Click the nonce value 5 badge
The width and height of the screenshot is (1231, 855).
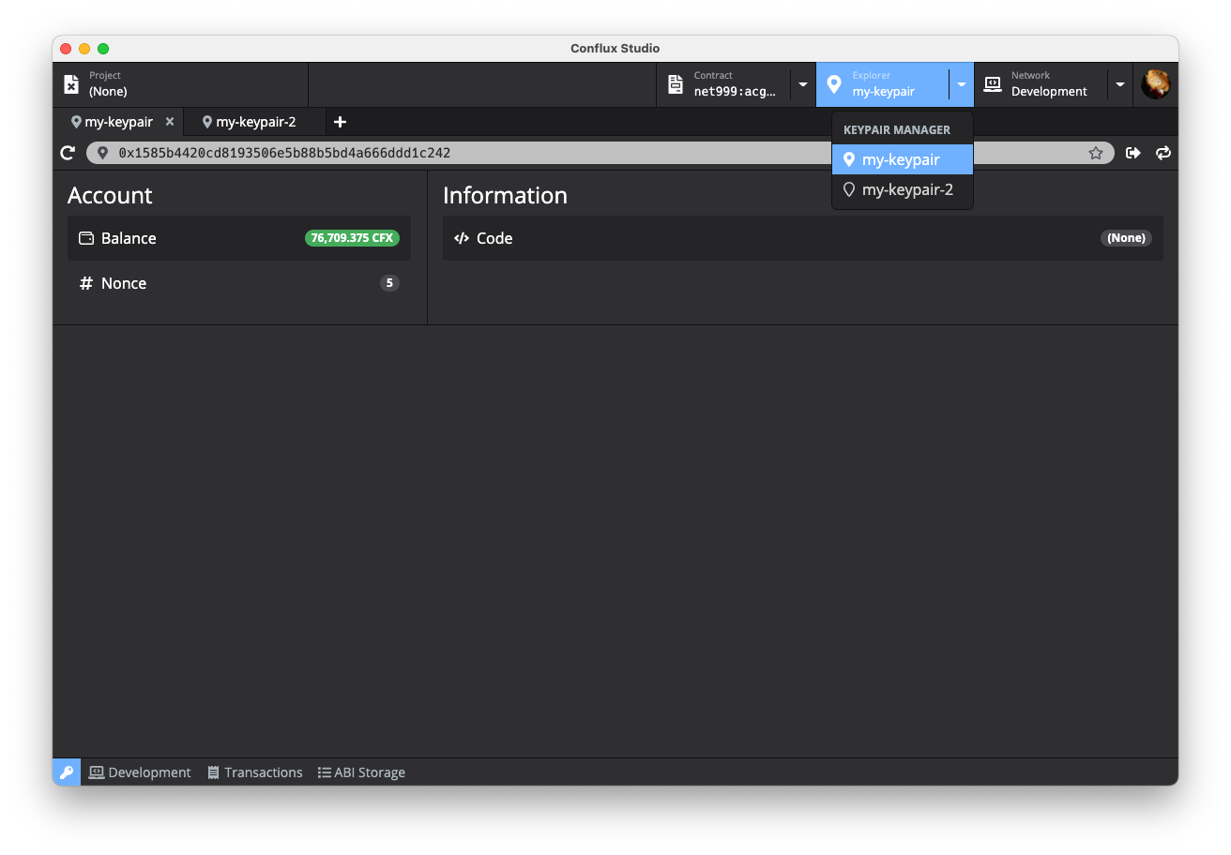(x=389, y=283)
